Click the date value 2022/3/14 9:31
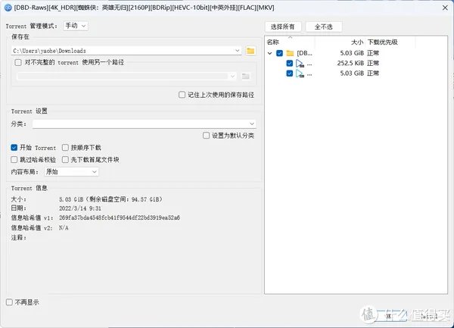The width and height of the screenshot is (454, 328). (x=80, y=208)
